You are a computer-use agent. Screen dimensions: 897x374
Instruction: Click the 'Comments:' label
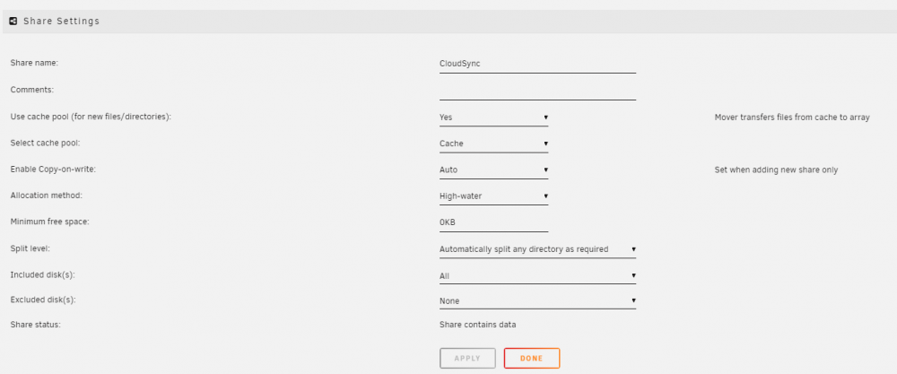point(32,90)
